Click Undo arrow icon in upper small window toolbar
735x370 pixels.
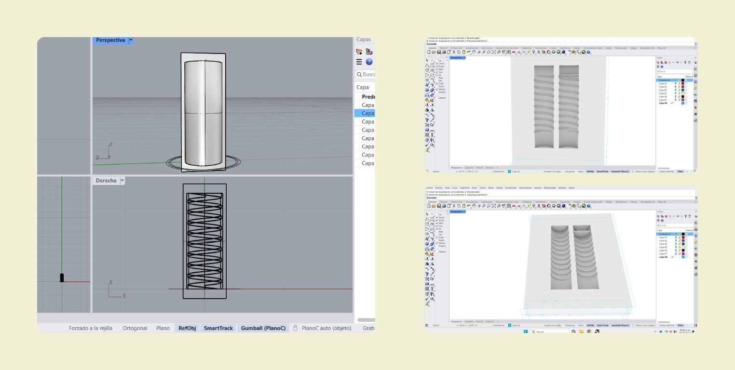(469, 52)
